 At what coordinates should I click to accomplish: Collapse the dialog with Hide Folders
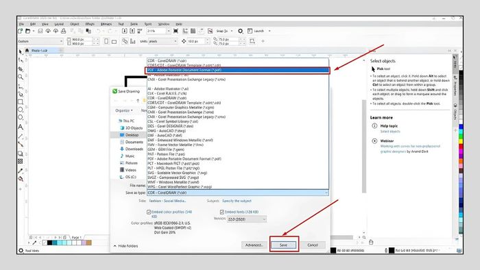(125, 246)
